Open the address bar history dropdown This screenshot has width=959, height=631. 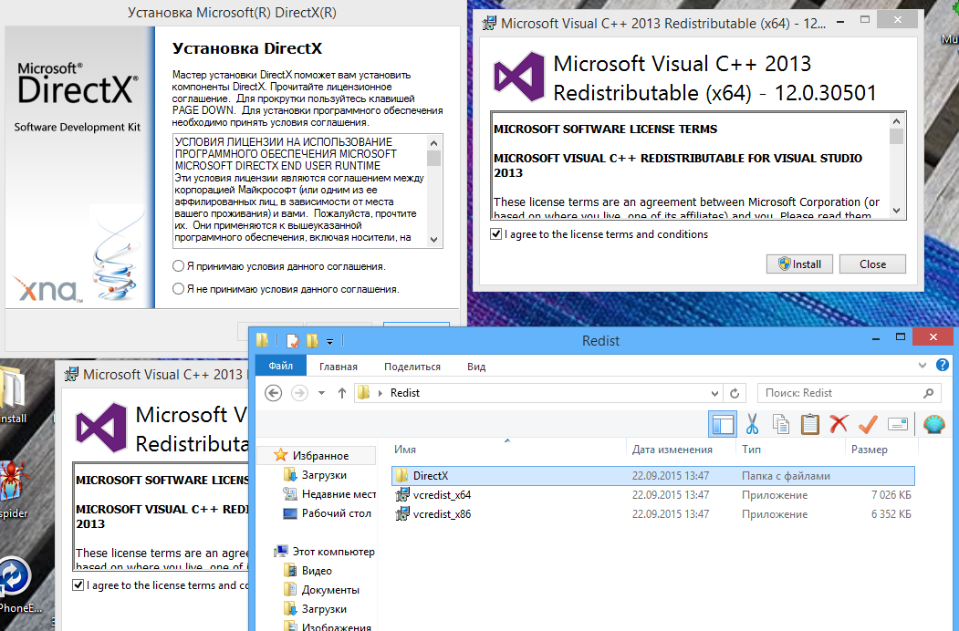point(714,394)
